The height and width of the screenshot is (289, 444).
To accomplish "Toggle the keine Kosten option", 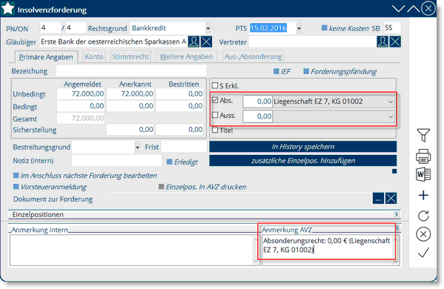I will point(324,27).
